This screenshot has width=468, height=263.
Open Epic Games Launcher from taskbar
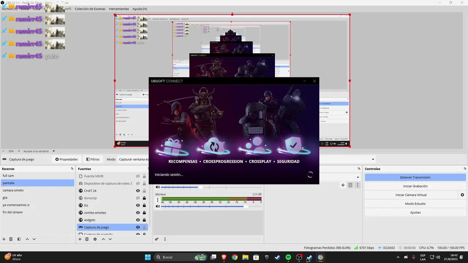tap(267, 257)
